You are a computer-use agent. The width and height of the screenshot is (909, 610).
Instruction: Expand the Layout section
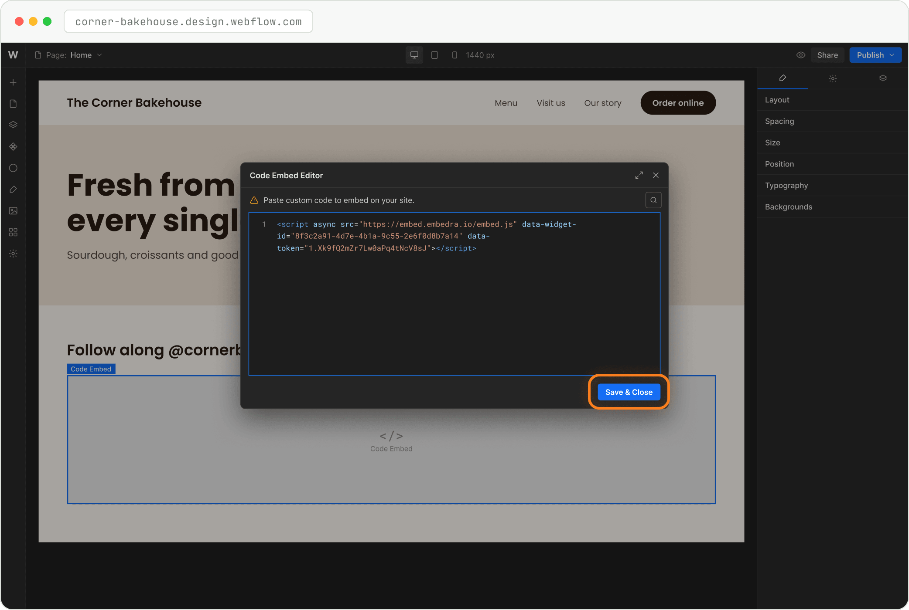[833, 100]
